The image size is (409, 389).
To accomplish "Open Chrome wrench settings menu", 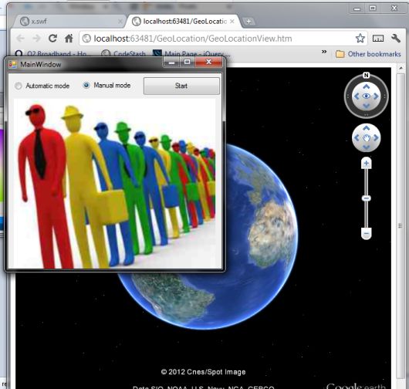I will click(x=396, y=39).
